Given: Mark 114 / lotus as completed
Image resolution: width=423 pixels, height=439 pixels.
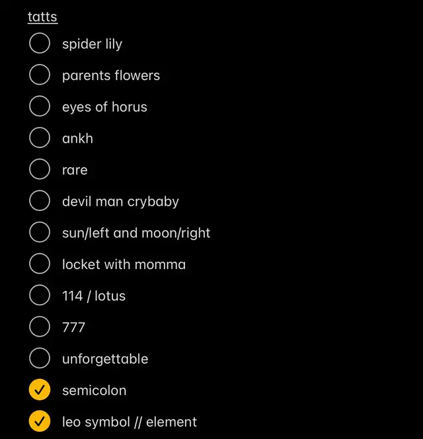Looking at the screenshot, I should 40,295.
